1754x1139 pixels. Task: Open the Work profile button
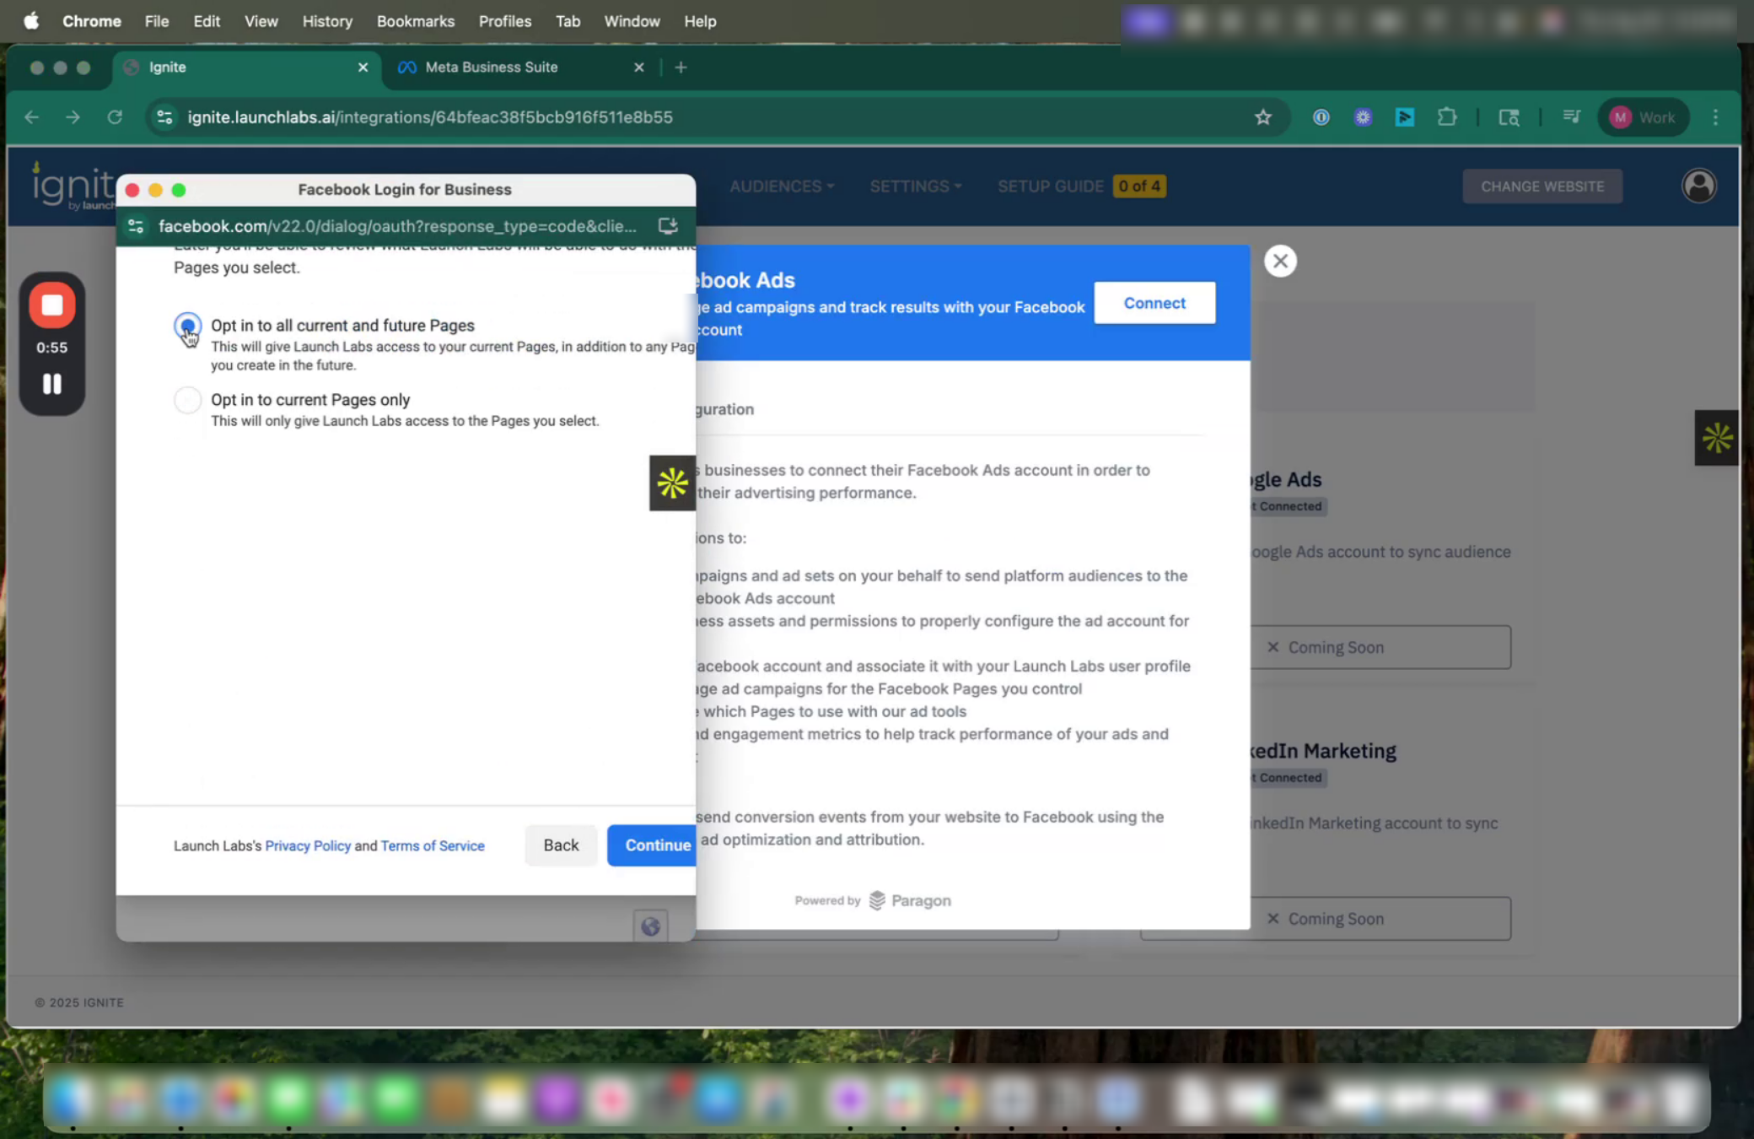[x=1644, y=117]
